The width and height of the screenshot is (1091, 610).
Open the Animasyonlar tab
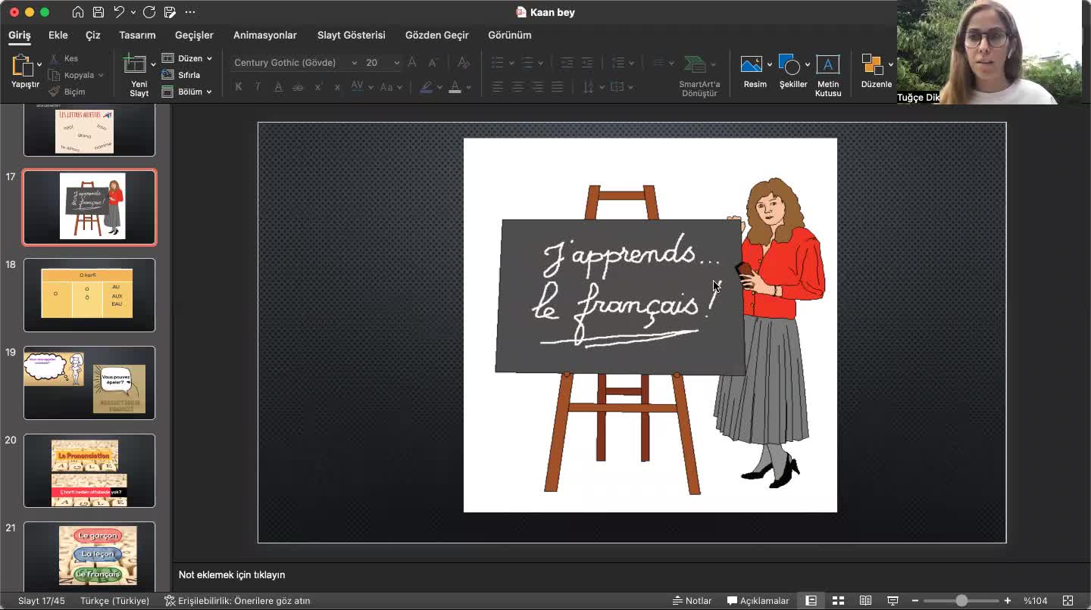(265, 35)
